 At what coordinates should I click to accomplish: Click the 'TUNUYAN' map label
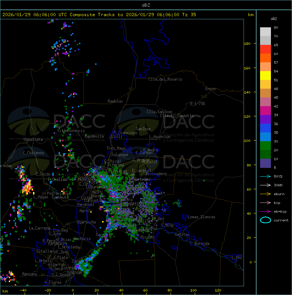(74, 273)
